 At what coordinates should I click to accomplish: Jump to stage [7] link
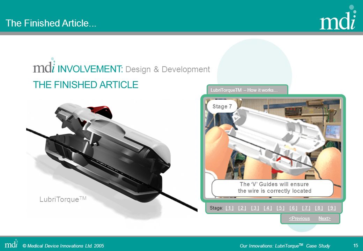tap(306, 208)
